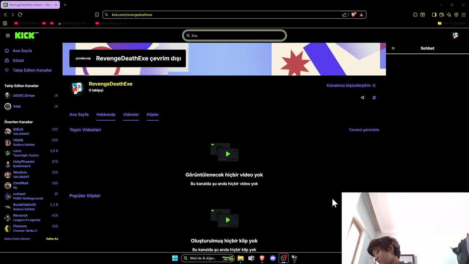This screenshot has width=469, height=264.
Task: Select the Ana Sayfa channel tab
Action: [79, 114]
